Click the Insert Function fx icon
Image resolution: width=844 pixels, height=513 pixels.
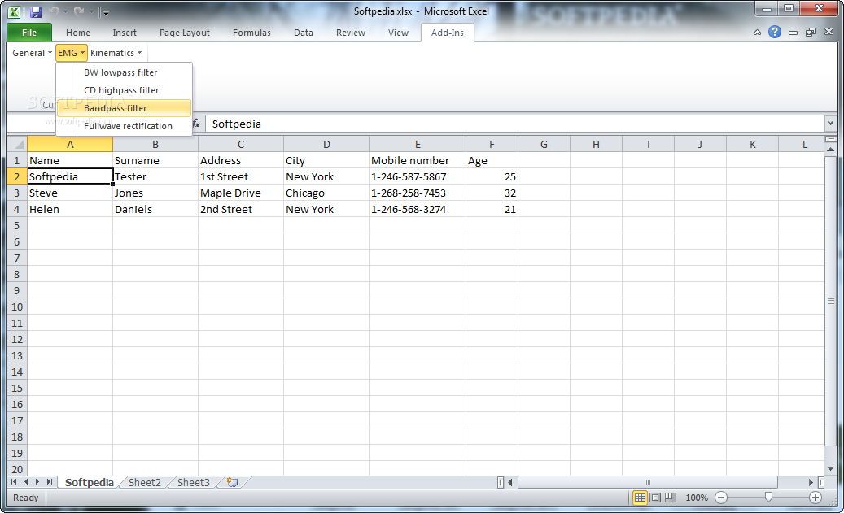(x=197, y=124)
